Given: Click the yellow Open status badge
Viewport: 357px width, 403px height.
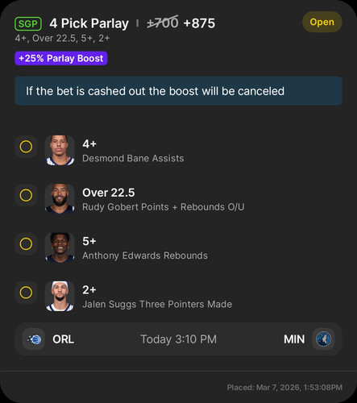Looking at the screenshot, I should point(322,22).
